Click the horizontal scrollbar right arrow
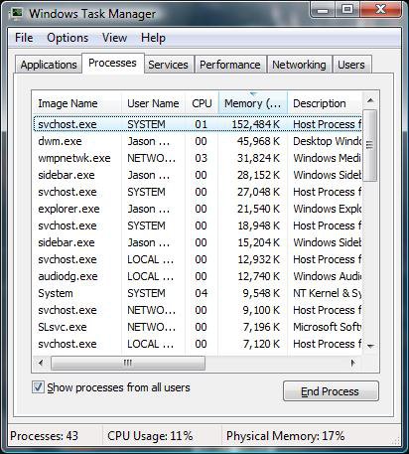 [353, 363]
